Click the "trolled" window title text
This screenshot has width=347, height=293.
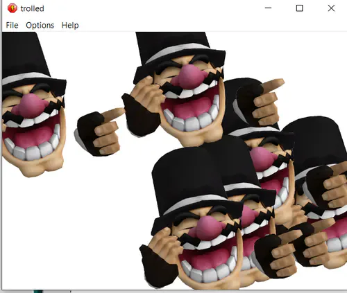pyautogui.click(x=32, y=8)
